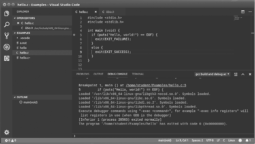Maximize the panel with the chevron-up button

click(x=243, y=74)
